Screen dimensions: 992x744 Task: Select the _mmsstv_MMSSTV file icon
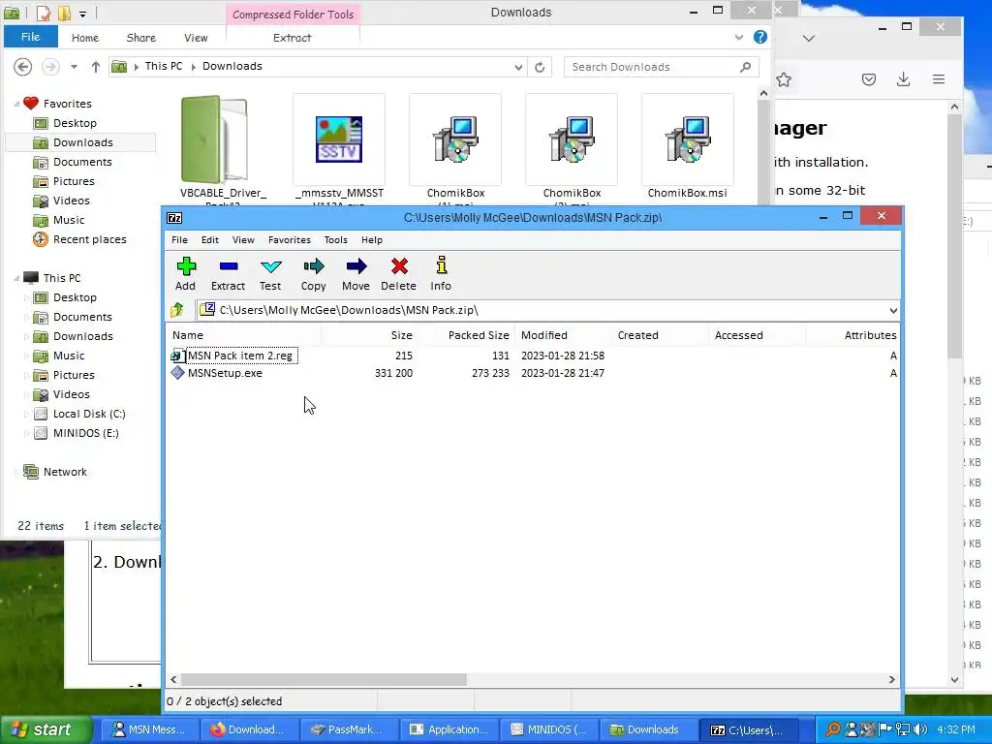point(339,139)
